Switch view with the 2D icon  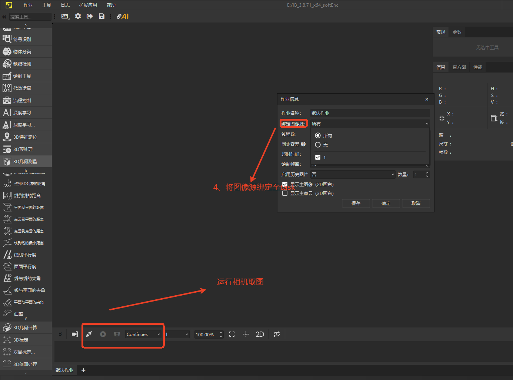point(260,334)
